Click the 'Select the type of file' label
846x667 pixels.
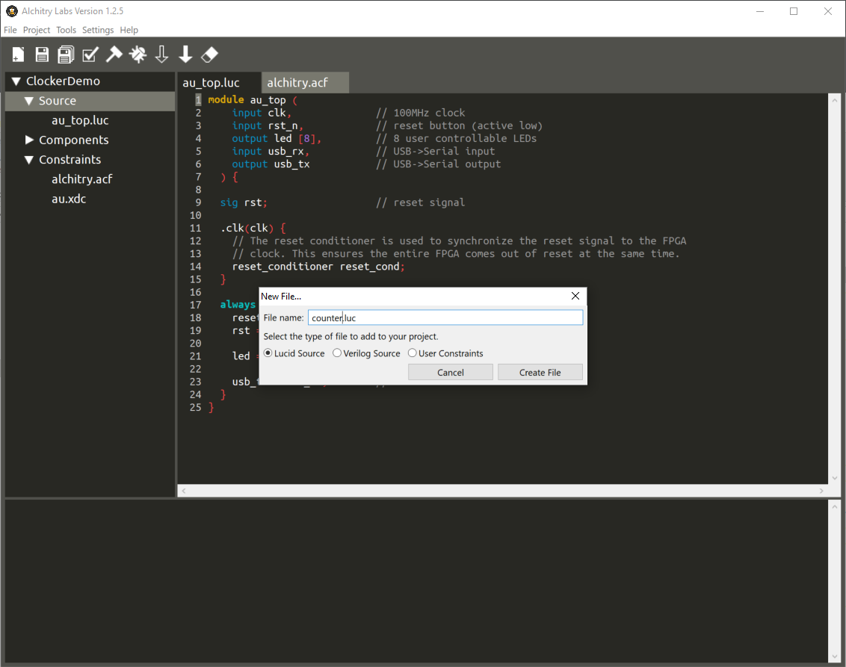[351, 336]
